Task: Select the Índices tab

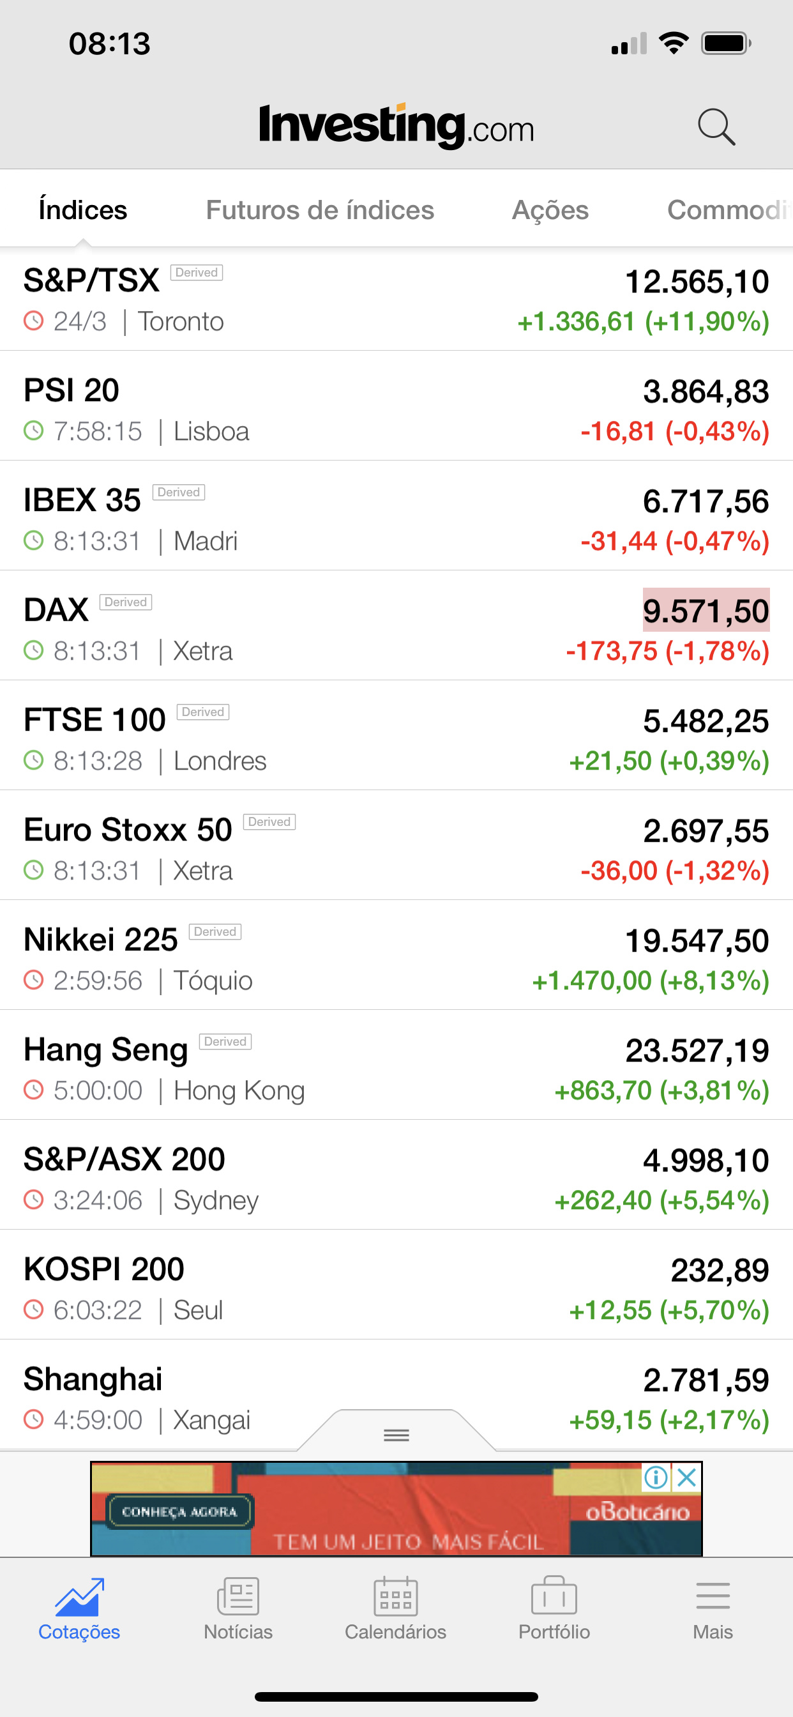Action: pos(82,210)
